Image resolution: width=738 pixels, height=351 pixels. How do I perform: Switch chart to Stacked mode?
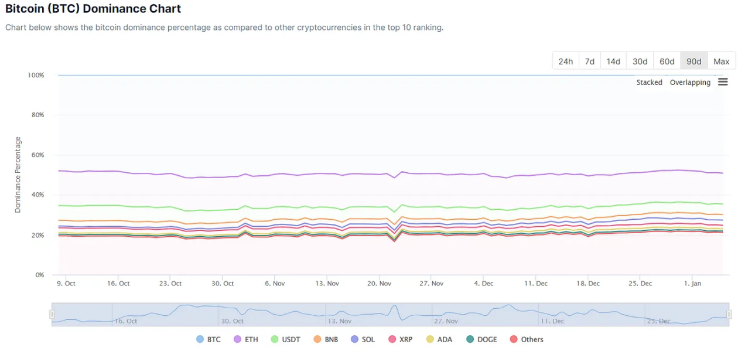coord(649,83)
